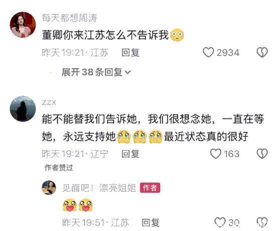
Task: Reply to the author's comment at 19:51
Action: [x=151, y=222]
